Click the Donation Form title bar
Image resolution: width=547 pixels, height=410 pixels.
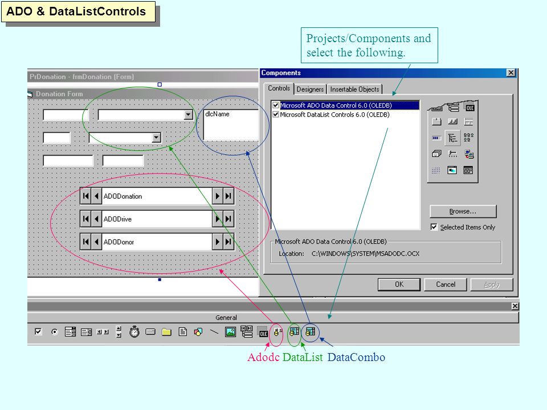coord(142,94)
